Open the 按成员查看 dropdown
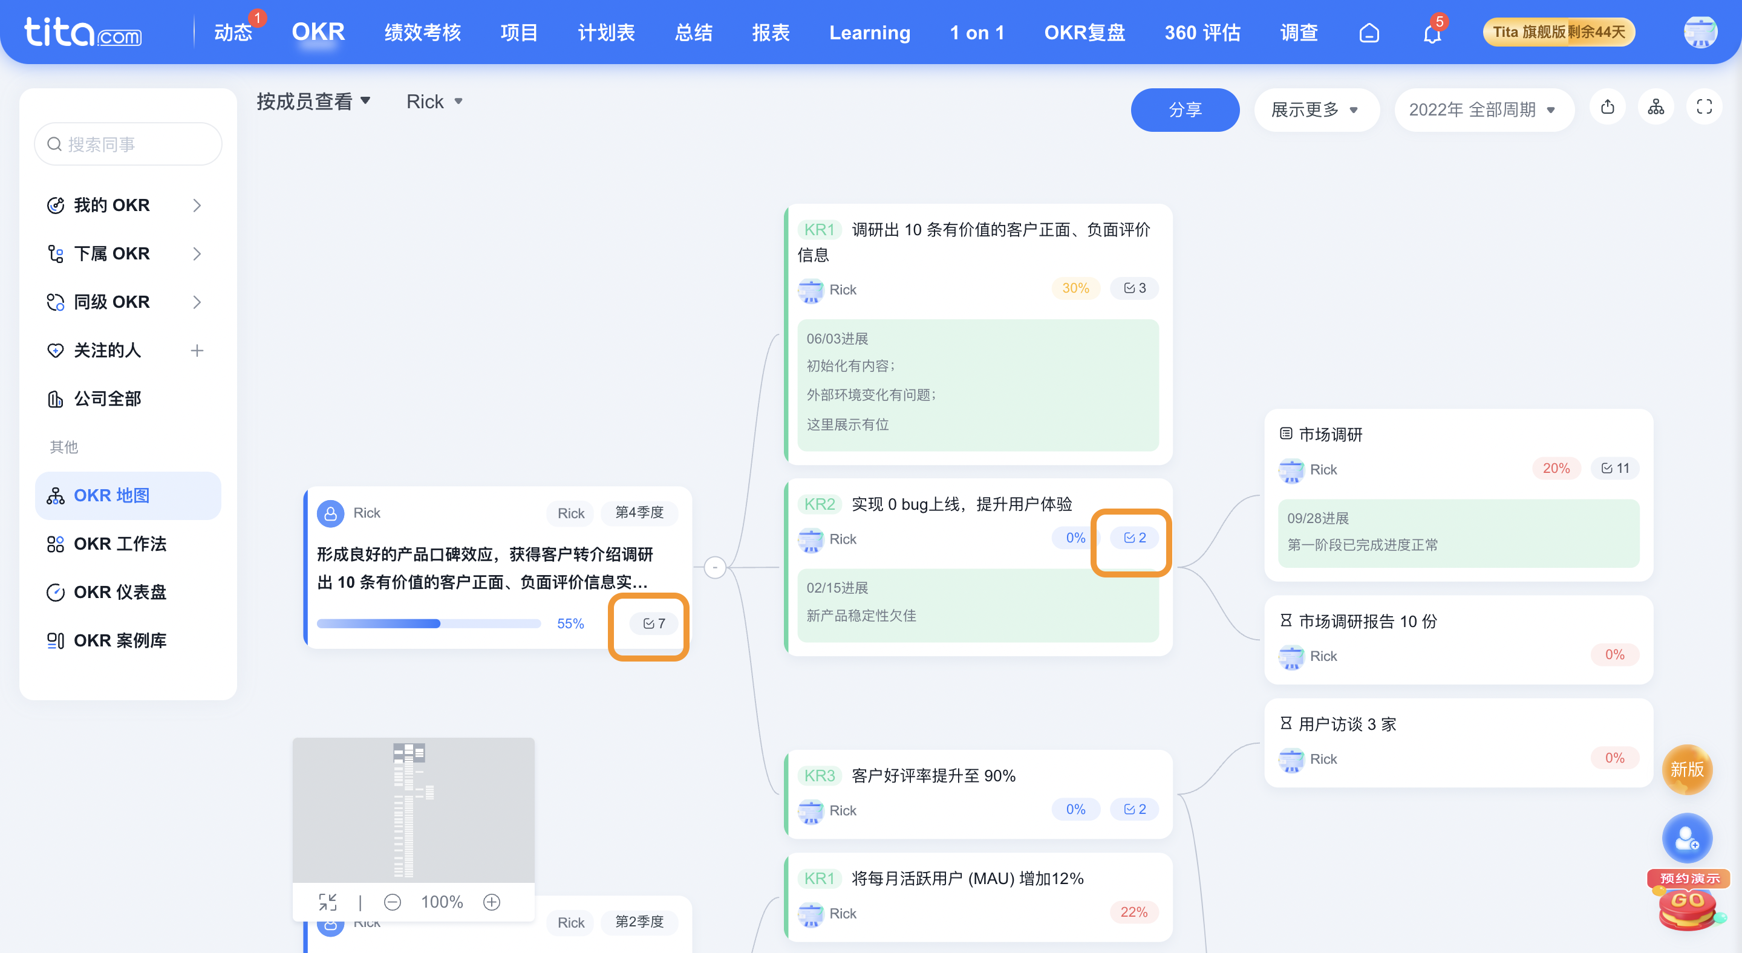This screenshot has height=953, width=1742. point(313,101)
